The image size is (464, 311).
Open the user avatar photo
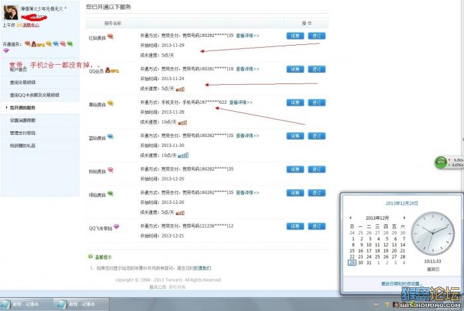point(11,13)
